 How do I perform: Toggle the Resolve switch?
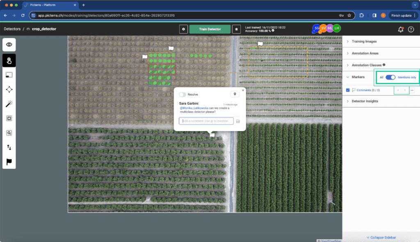(x=183, y=94)
